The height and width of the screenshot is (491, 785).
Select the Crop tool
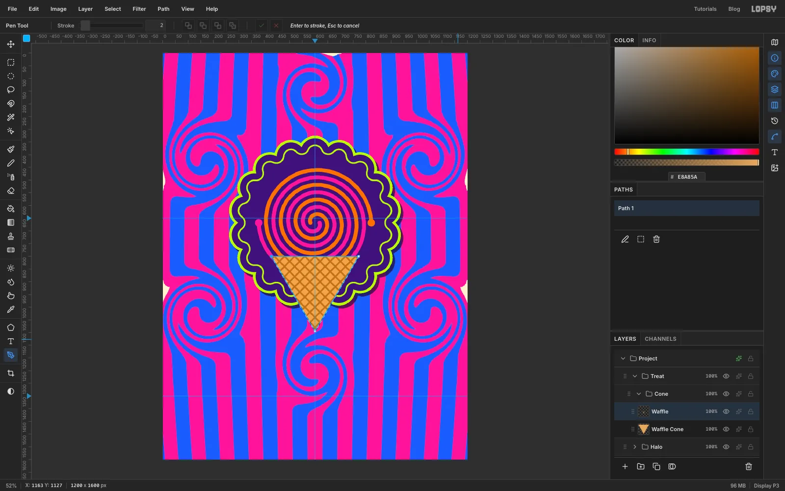[x=11, y=373]
